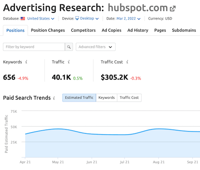Click the -0.3% traffic cost change
Image resolution: width=200 pixels, height=170 pixels.
136,78
